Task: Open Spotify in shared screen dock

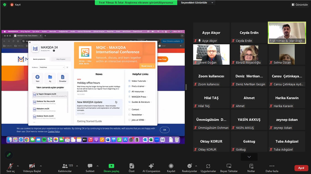Action: 44,140
